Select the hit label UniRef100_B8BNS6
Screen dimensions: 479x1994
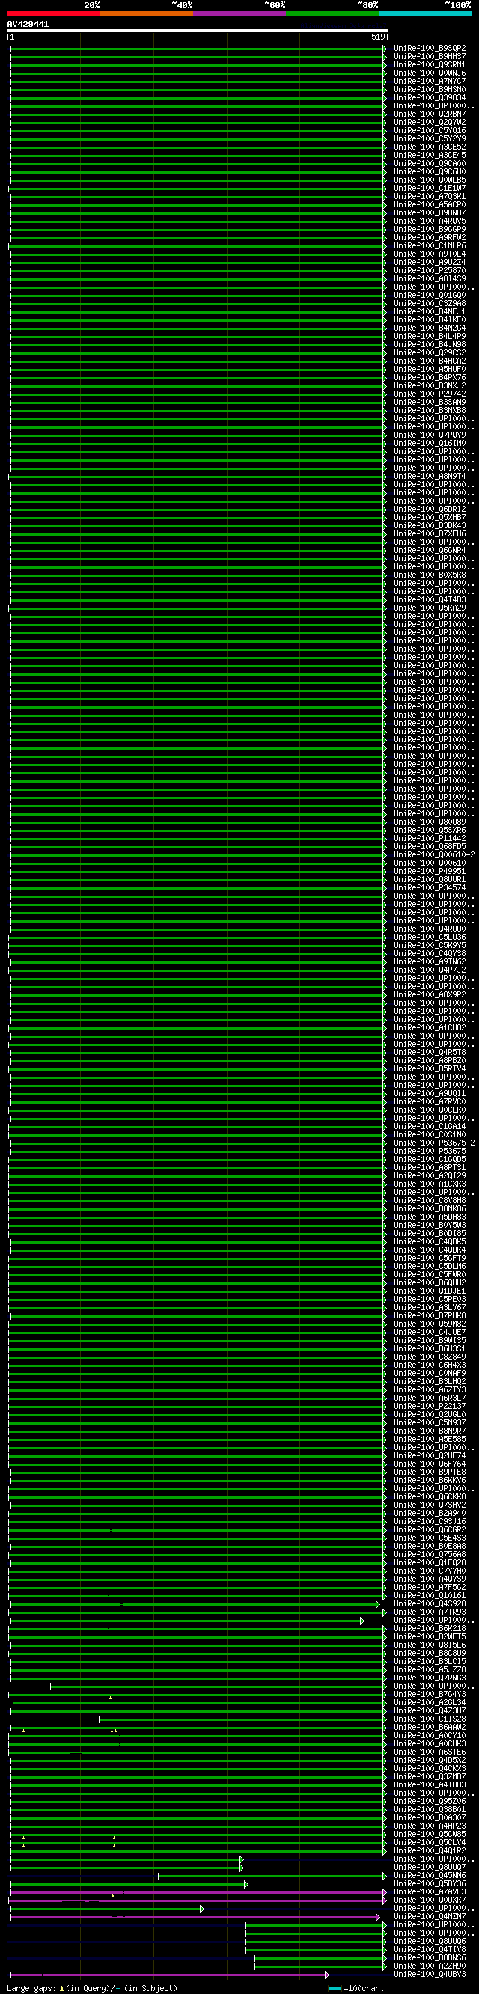[430, 1957]
